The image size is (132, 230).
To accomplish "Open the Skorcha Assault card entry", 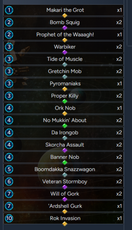I will (63, 145).
